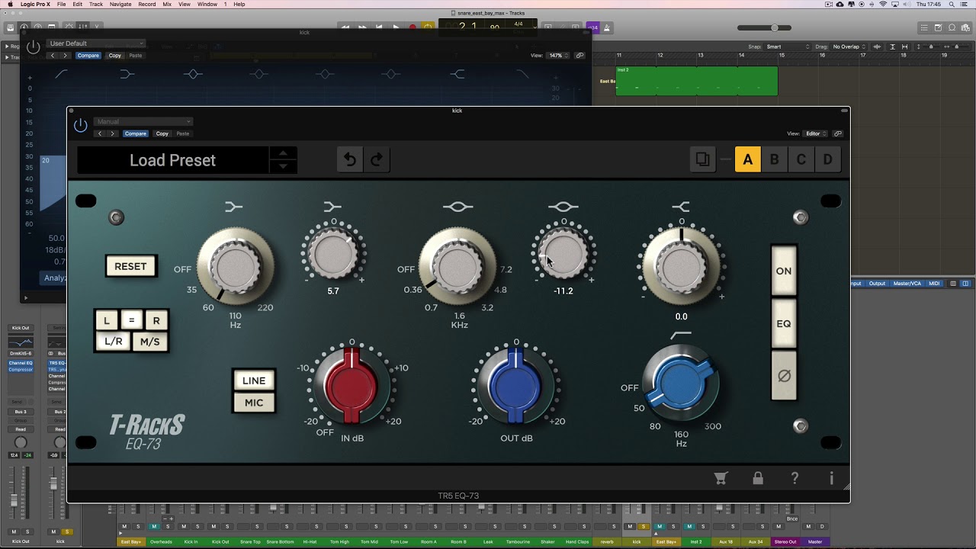Go to previous setting in EQ-73 header
Viewport: 976px width, 549px height.
click(x=99, y=133)
